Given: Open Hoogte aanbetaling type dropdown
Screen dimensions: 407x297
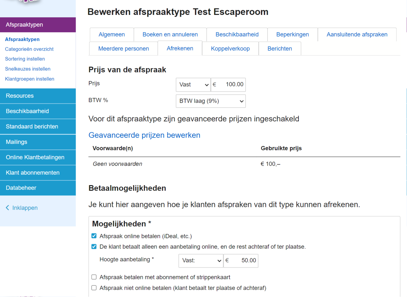Looking at the screenshot, I should [x=201, y=261].
